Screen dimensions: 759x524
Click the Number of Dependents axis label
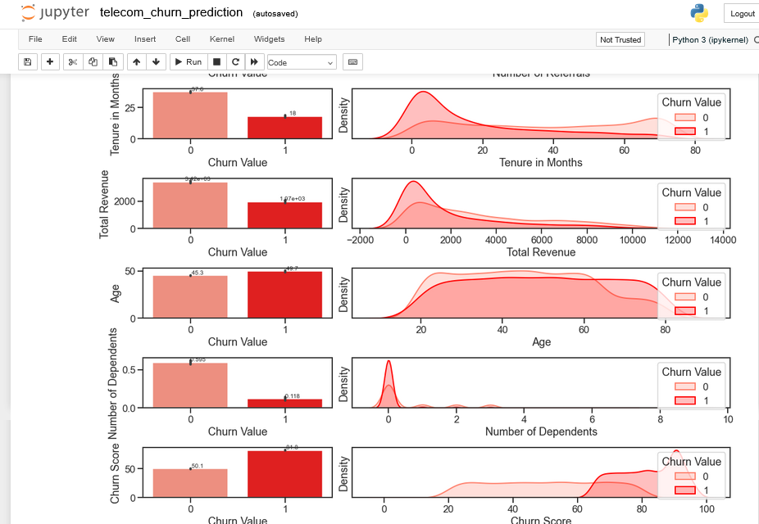click(x=541, y=431)
